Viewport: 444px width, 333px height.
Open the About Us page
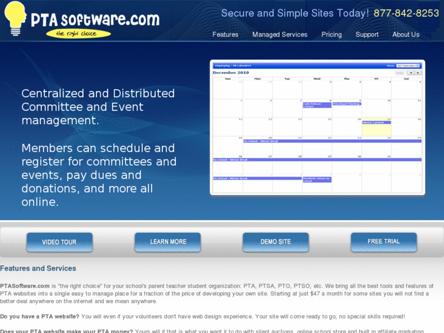tap(406, 35)
